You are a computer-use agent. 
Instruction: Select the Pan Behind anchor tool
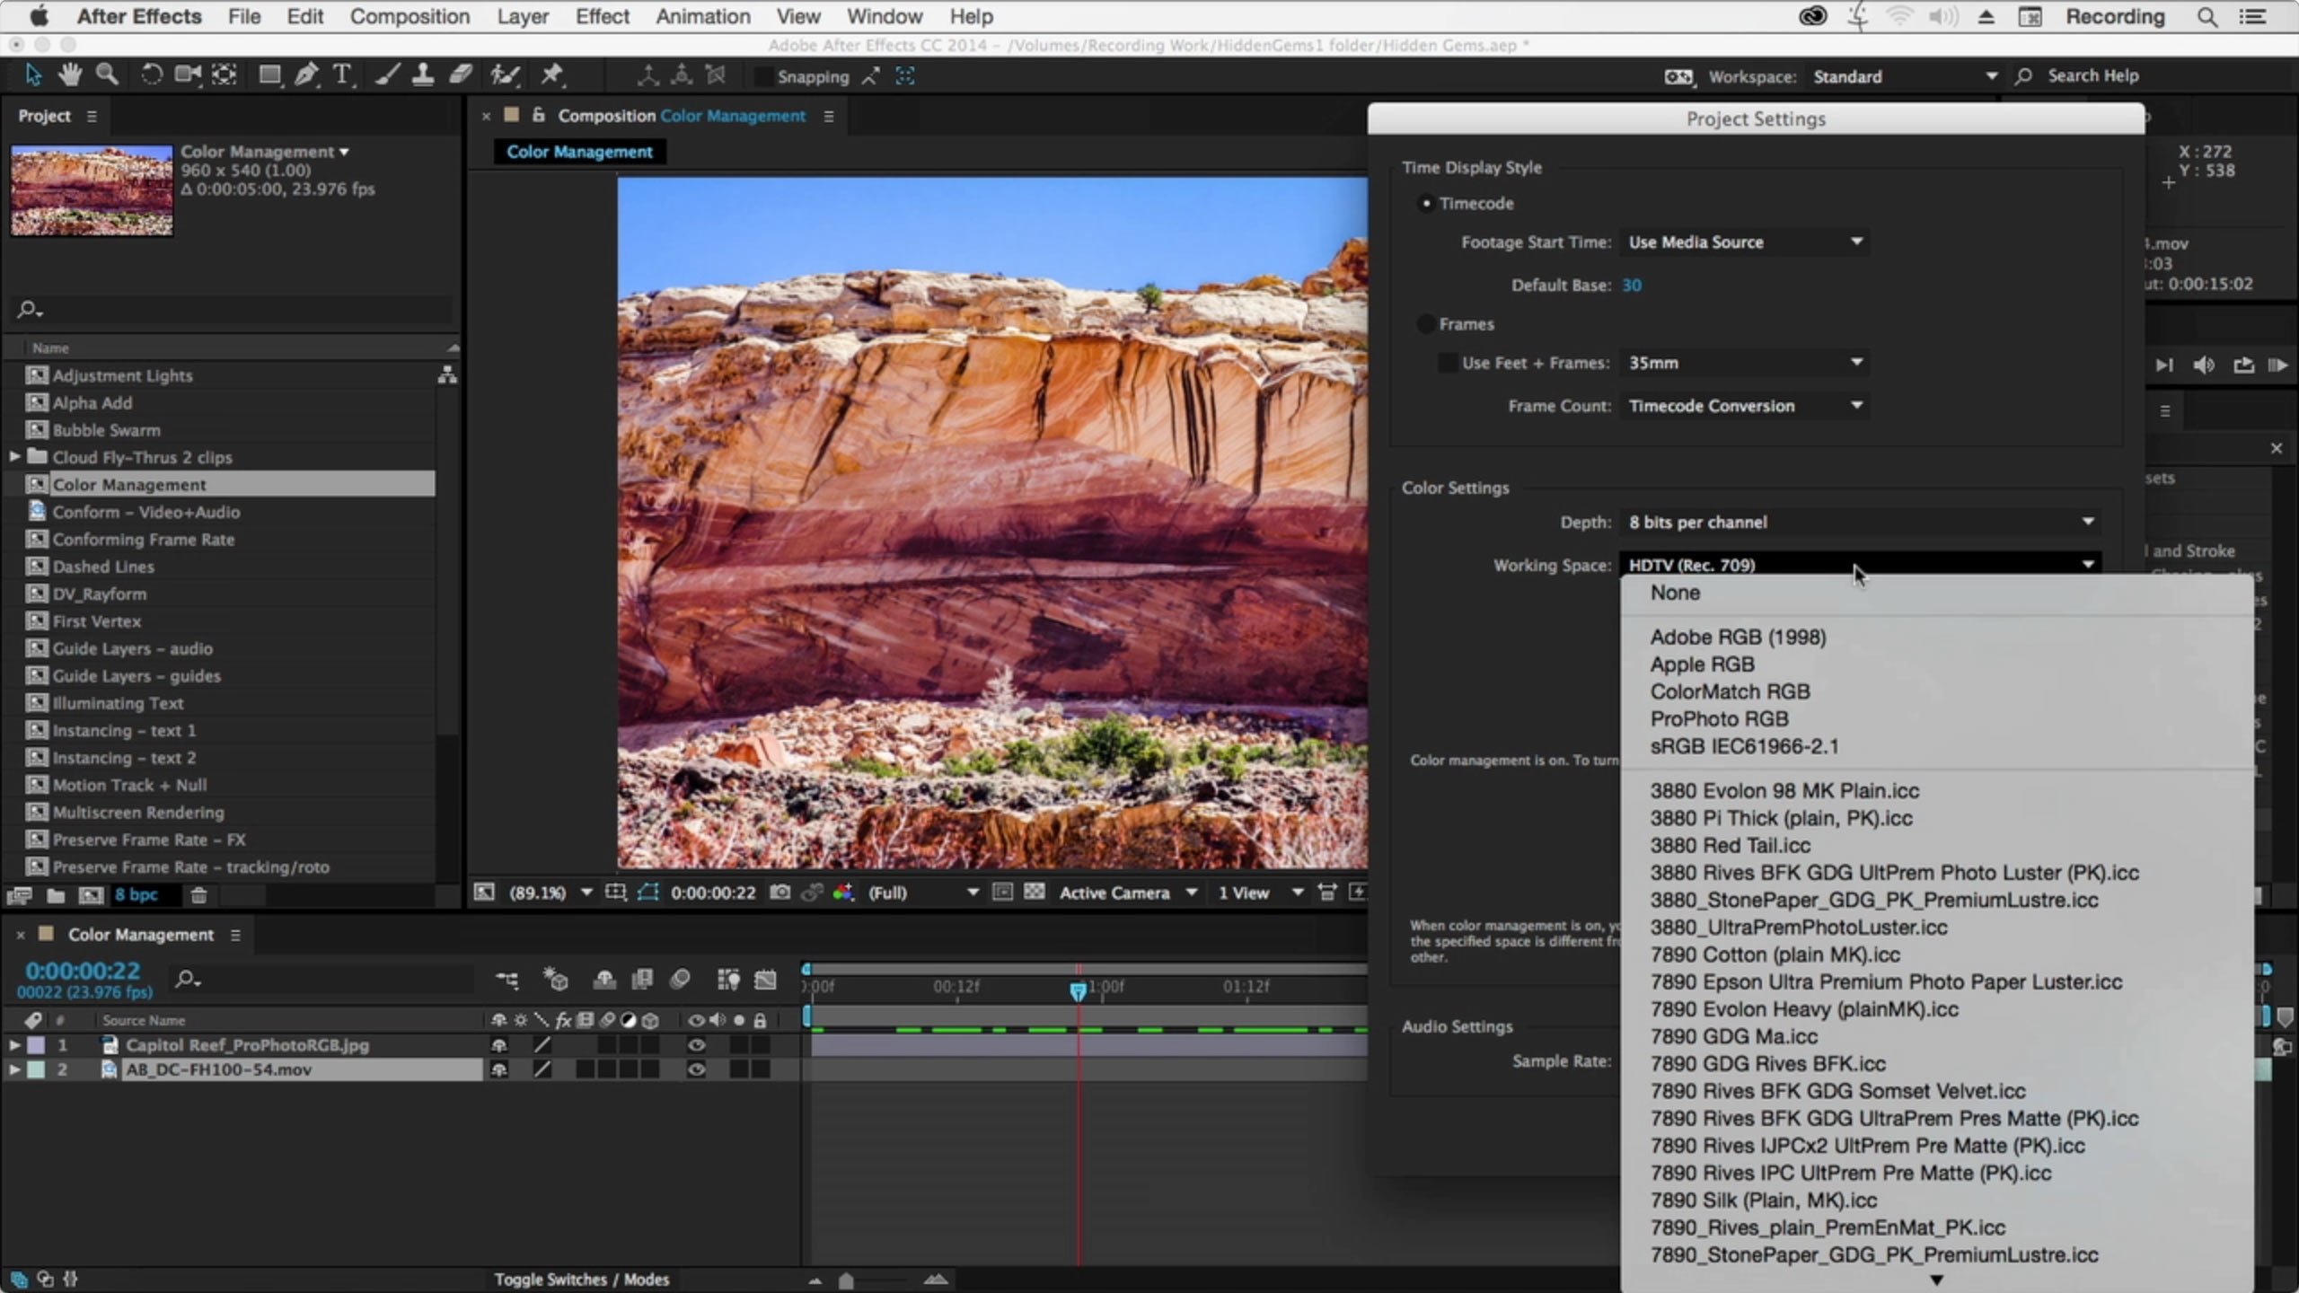(225, 75)
